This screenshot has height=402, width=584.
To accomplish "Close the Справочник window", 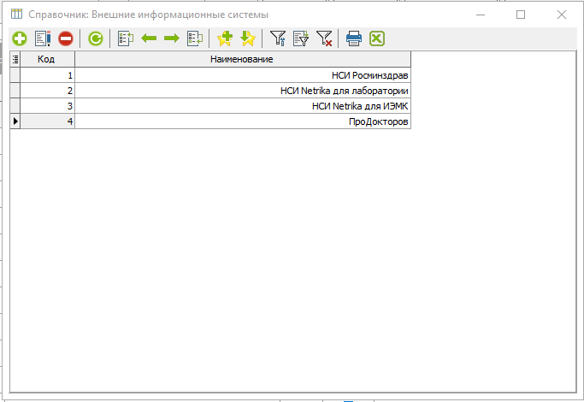I will click(x=562, y=15).
